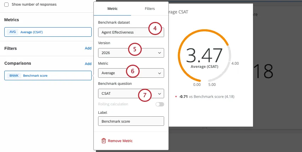
Task: Click the gauge's 5.00 maximum label
Action: 212,84
